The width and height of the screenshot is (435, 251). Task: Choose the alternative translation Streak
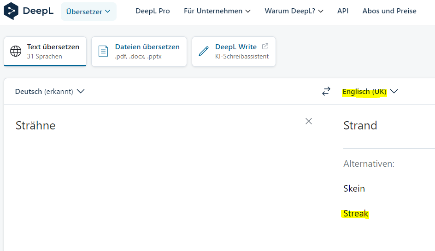coord(356,214)
